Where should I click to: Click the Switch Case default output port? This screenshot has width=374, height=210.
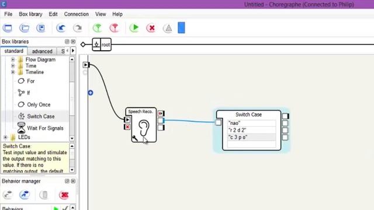click(x=285, y=116)
